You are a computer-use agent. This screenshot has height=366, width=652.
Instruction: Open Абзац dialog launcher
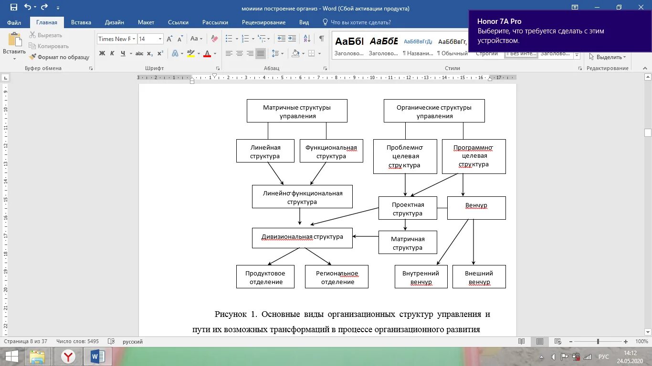(326, 68)
